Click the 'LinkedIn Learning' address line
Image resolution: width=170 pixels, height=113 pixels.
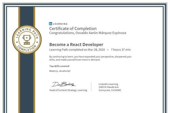108,84
